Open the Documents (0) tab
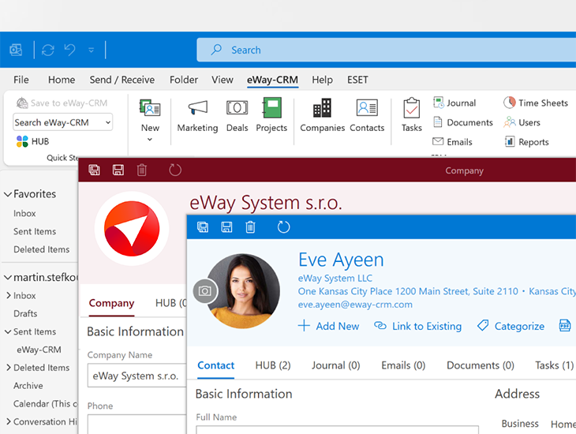This screenshot has height=434, width=576. (480, 365)
